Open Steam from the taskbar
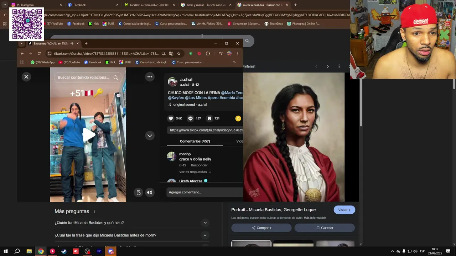 pos(64,251)
